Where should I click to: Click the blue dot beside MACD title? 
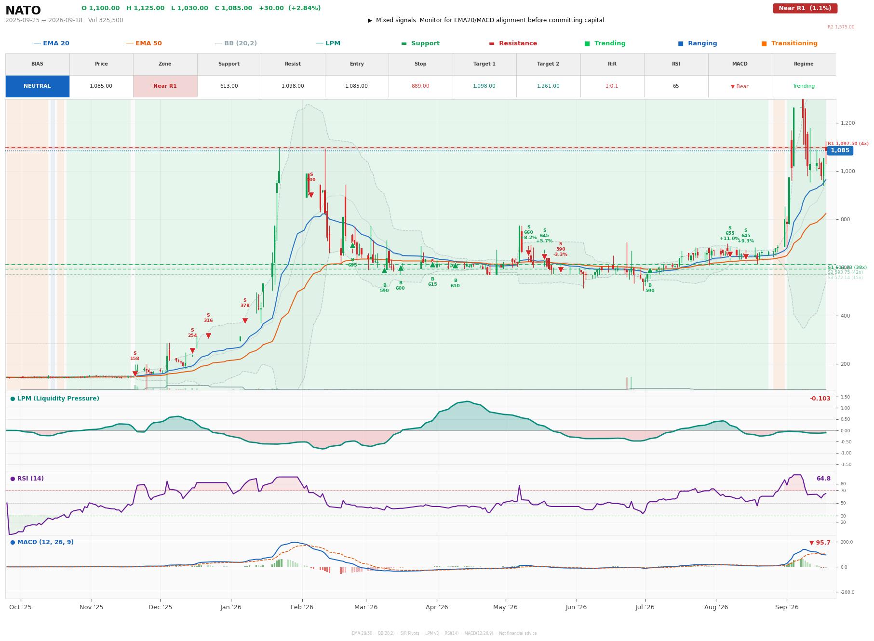[x=13, y=542]
